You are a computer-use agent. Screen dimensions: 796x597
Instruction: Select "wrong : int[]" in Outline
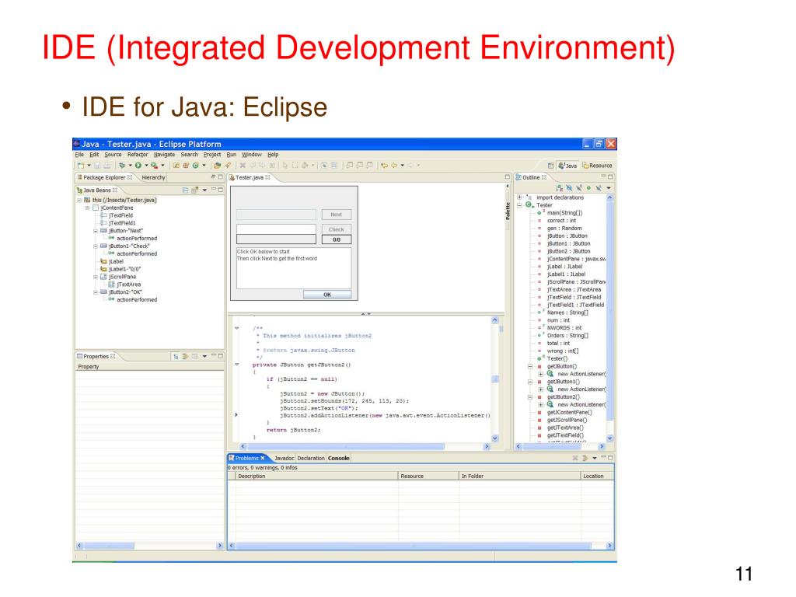tap(563, 351)
